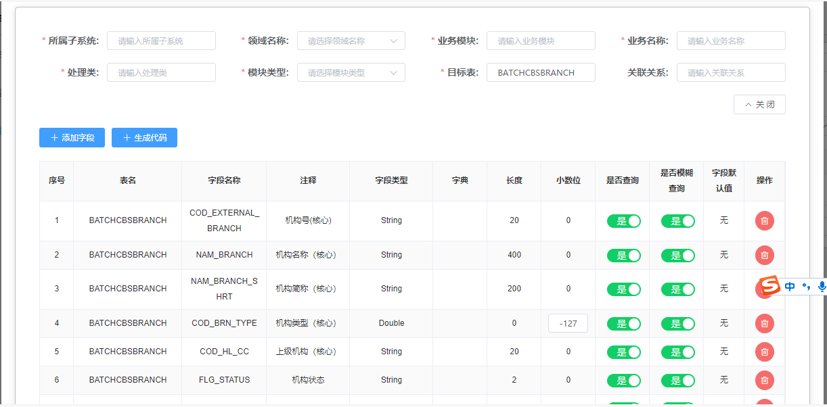
Task: Remove the COD_BRN_TYPE field via trash icon
Action: click(764, 323)
